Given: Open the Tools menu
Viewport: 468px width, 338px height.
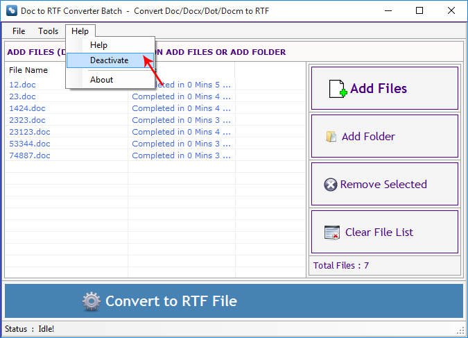Looking at the screenshot, I should [x=48, y=31].
